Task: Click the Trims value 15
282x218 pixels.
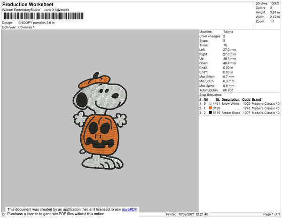Action: [225, 45]
